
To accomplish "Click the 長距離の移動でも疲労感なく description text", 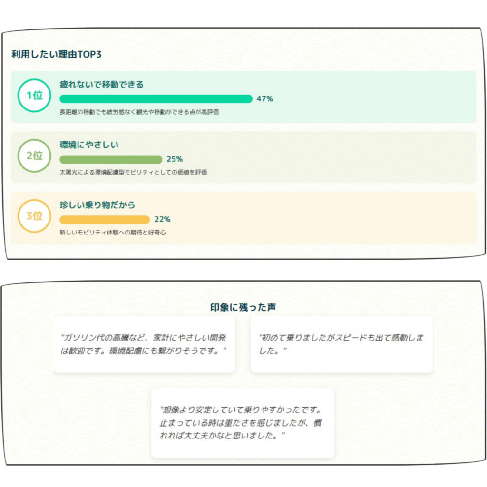I will [x=139, y=112].
